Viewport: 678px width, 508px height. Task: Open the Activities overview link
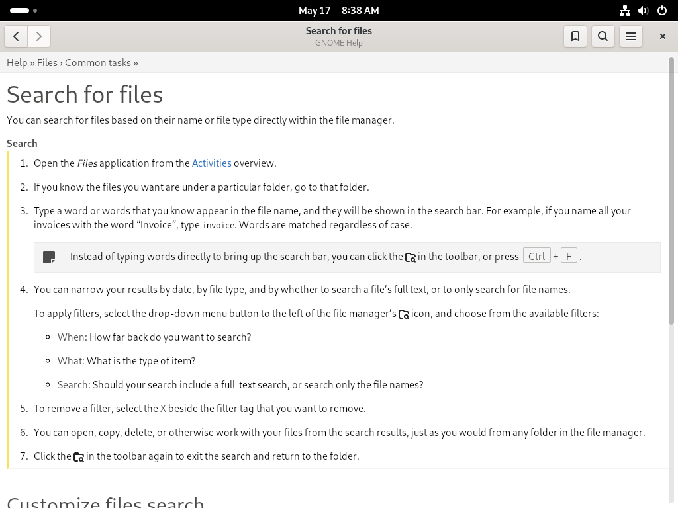pyautogui.click(x=211, y=163)
